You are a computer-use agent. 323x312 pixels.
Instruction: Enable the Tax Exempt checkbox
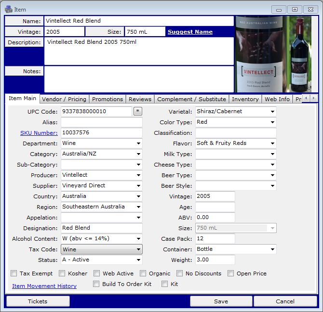(x=14, y=273)
